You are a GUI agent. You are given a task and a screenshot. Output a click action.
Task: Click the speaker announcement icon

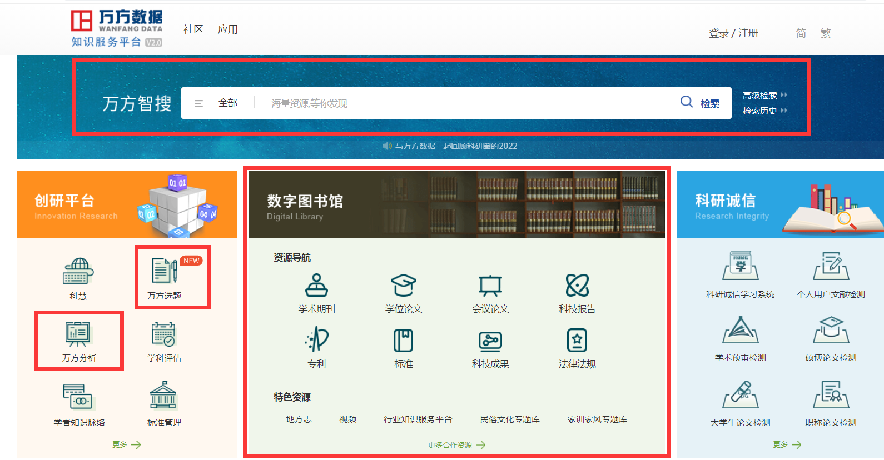pyautogui.click(x=388, y=146)
